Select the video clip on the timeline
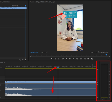The height and width of the screenshot is (102, 112). pyautogui.click(x=50, y=82)
